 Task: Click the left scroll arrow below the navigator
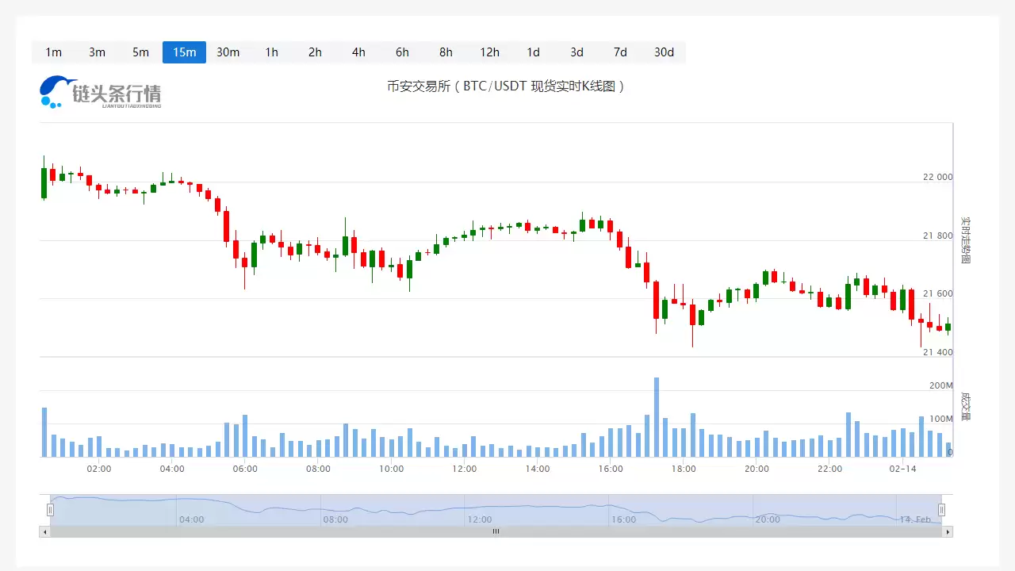coord(44,531)
